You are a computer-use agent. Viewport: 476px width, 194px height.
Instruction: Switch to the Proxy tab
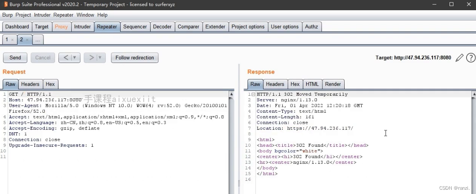61,27
